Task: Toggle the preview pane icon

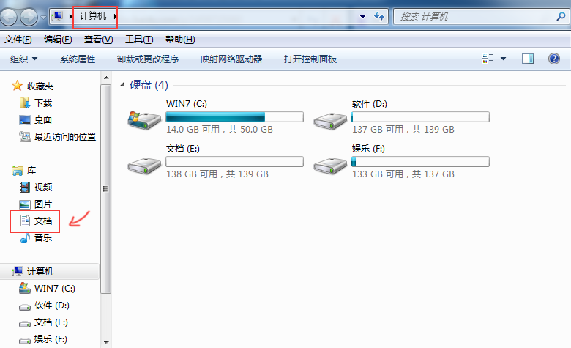Action: pos(528,59)
